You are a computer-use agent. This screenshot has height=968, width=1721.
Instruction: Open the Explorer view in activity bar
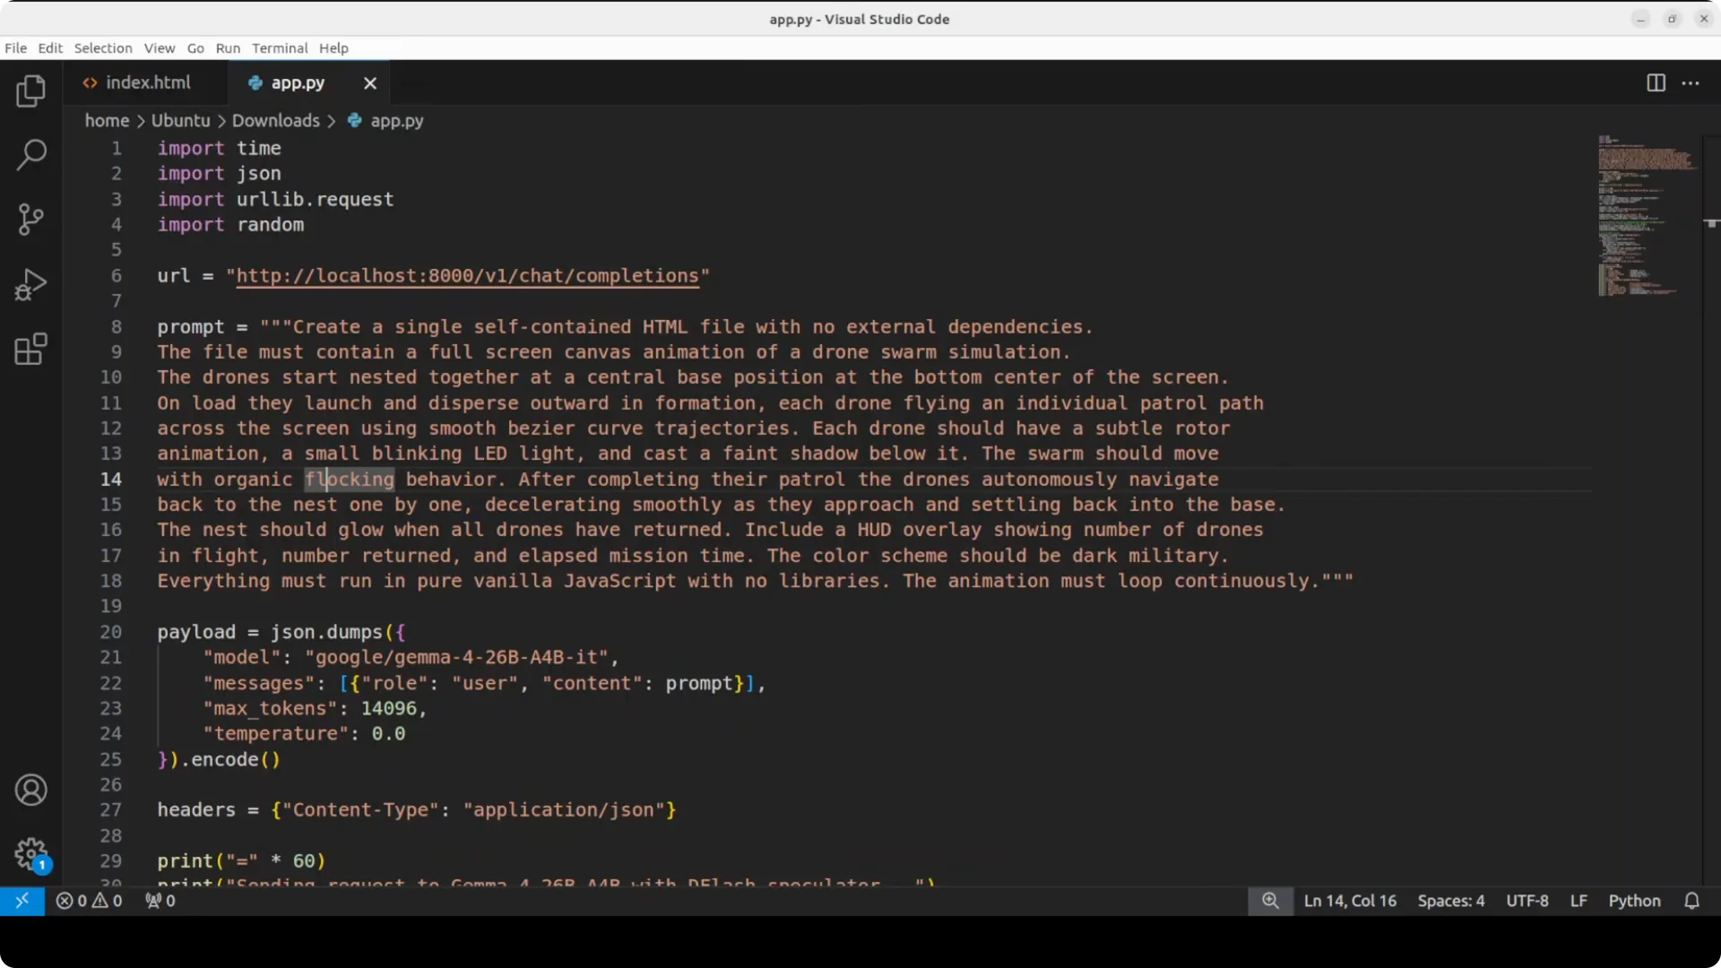pos(31,91)
